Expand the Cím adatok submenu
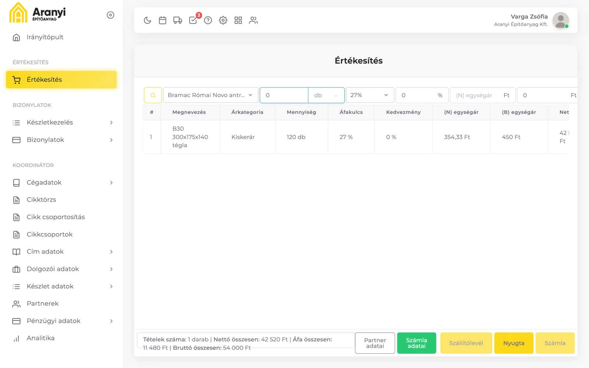The height and width of the screenshot is (368, 589). click(x=61, y=252)
